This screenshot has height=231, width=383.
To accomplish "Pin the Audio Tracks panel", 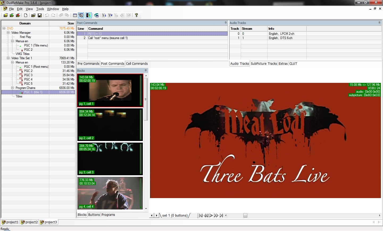I will [379, 23].
